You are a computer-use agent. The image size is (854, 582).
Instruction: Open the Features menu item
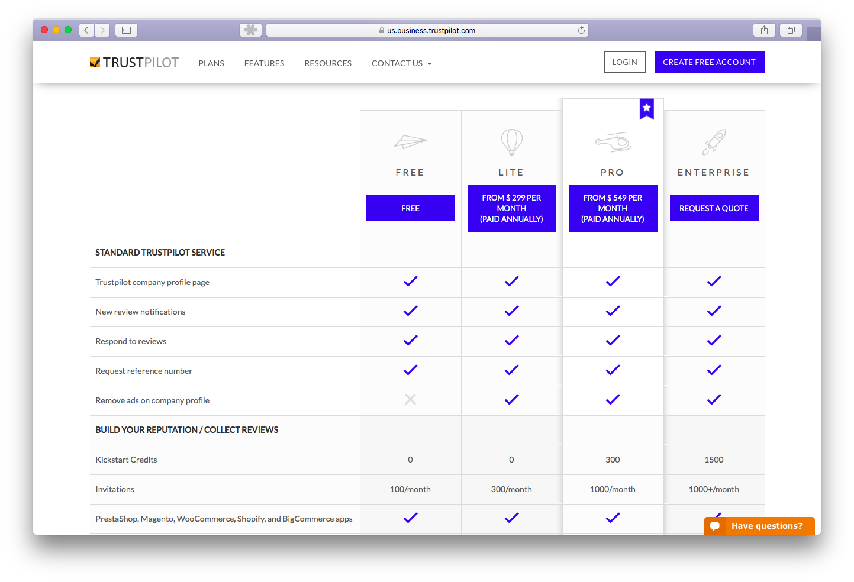[264, 63]
